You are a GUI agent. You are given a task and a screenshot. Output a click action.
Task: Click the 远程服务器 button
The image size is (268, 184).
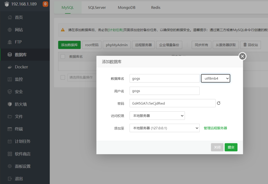click(143, 45)
